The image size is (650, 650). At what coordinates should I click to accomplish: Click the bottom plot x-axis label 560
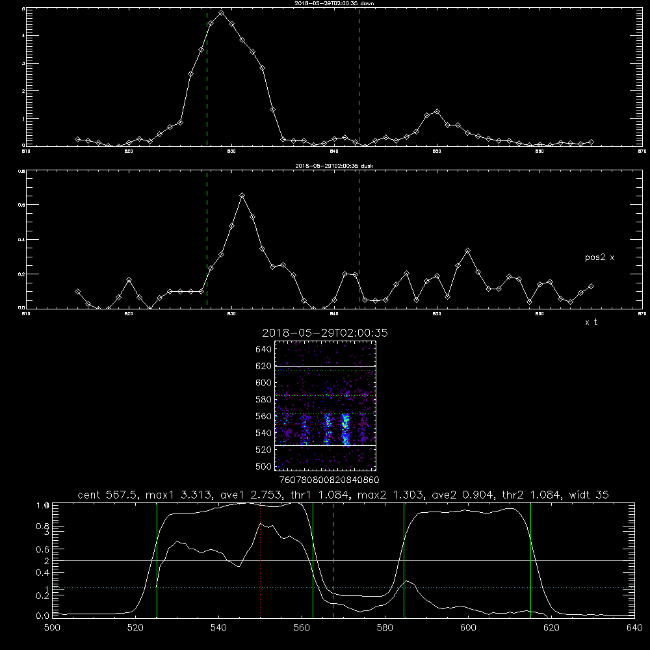pos(302,628)
